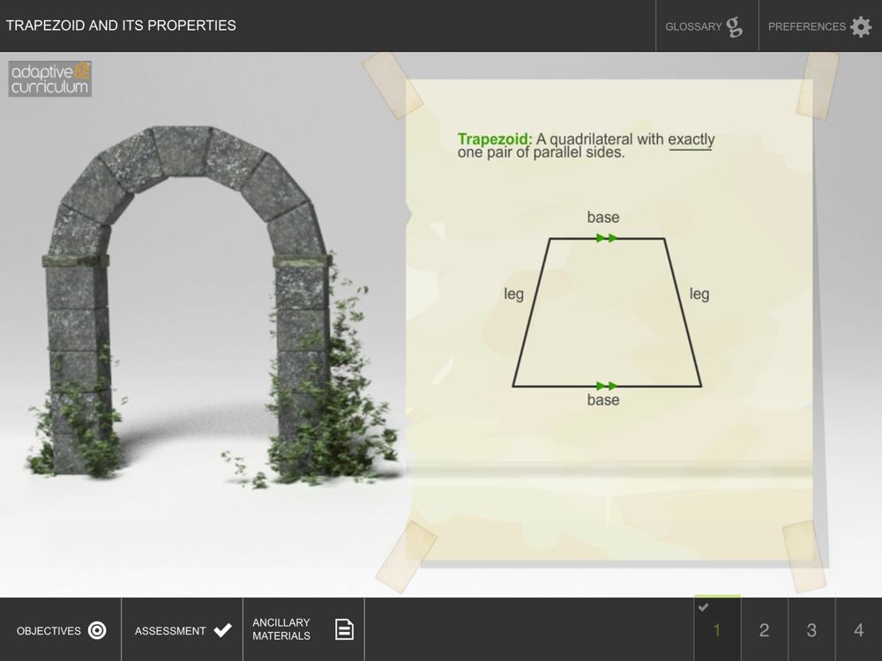Click 'one pair of parallel sides.' text
Viewport: 882px width, 661px height.
542,152
